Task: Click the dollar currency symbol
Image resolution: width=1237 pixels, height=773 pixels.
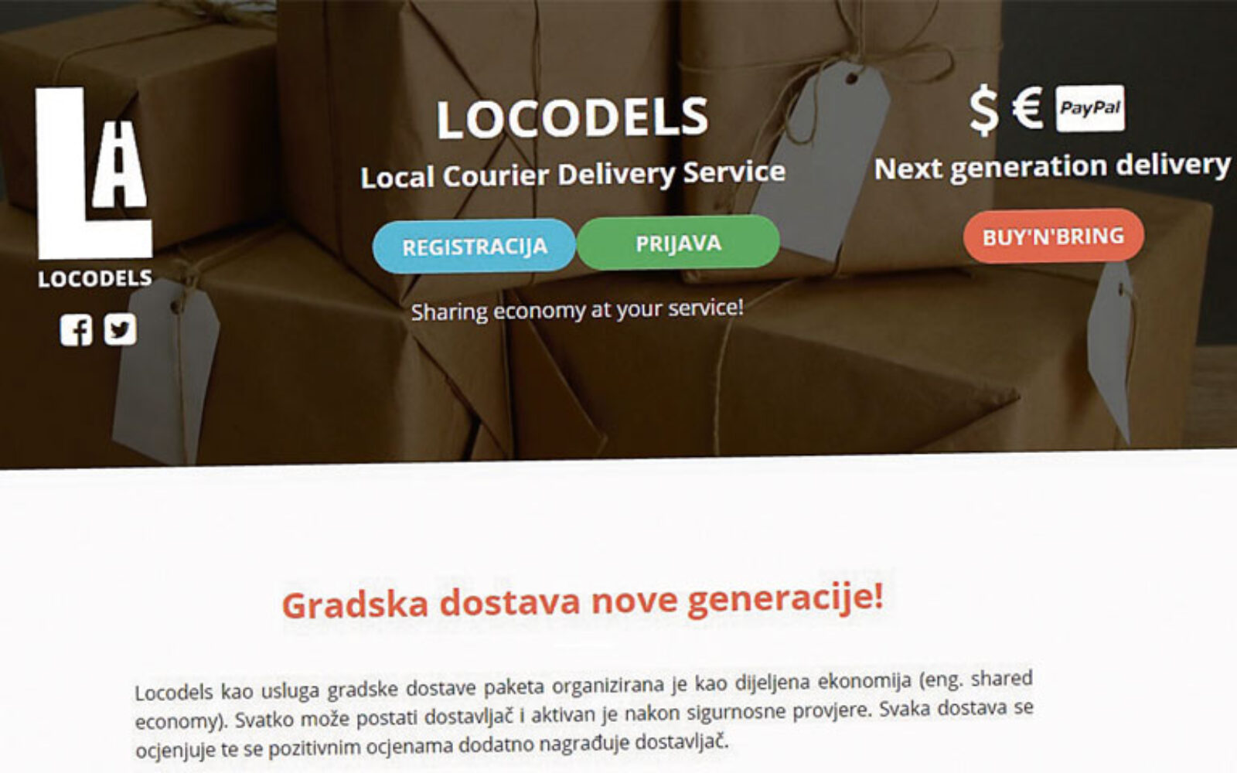Action: [984, 109]
